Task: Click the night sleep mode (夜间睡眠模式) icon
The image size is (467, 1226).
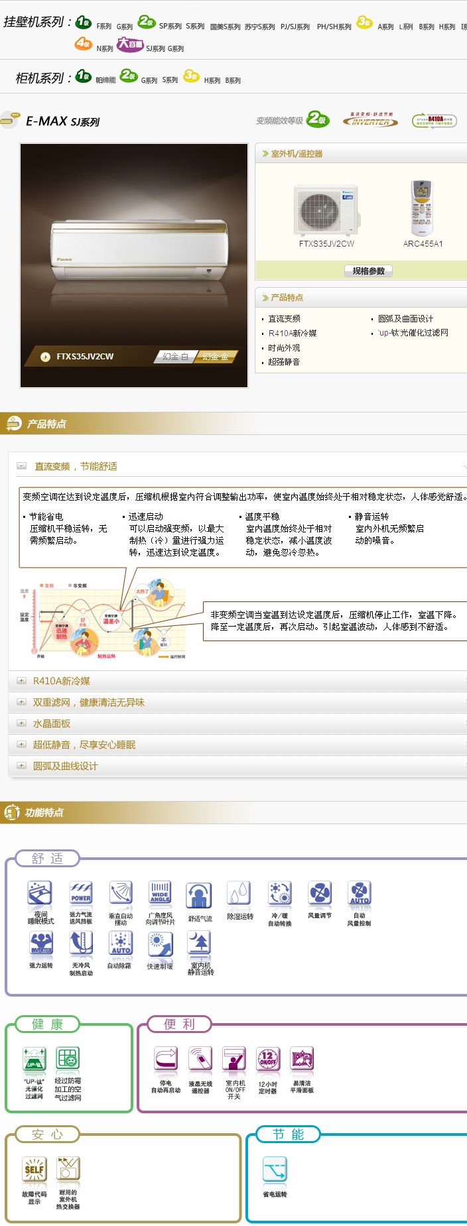Action: [40, 893]
